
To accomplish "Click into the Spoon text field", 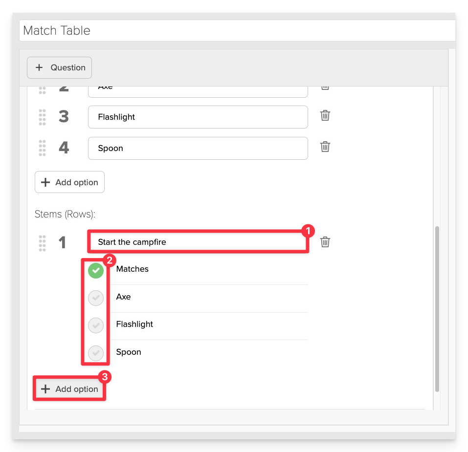I will [x=198, y=148].
